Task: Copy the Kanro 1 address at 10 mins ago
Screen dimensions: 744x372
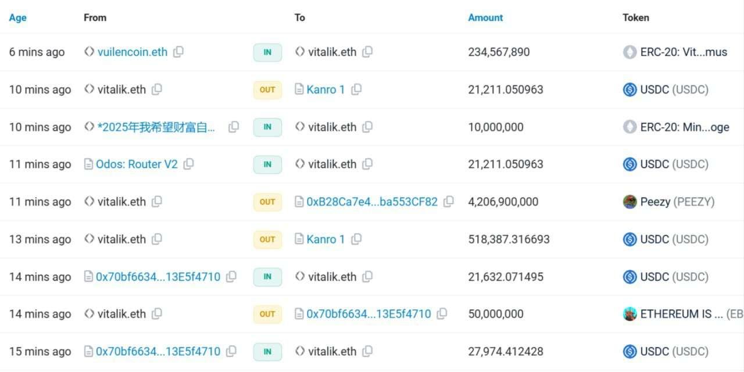Action: pos(356,90)
